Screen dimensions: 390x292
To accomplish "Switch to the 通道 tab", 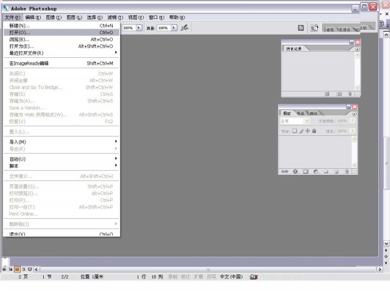I will 300,113.
